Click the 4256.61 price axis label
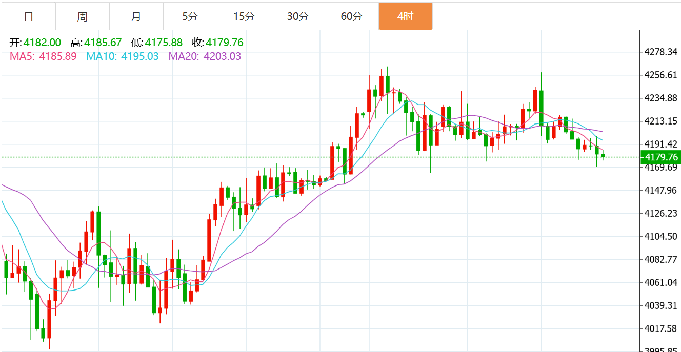 660,75
